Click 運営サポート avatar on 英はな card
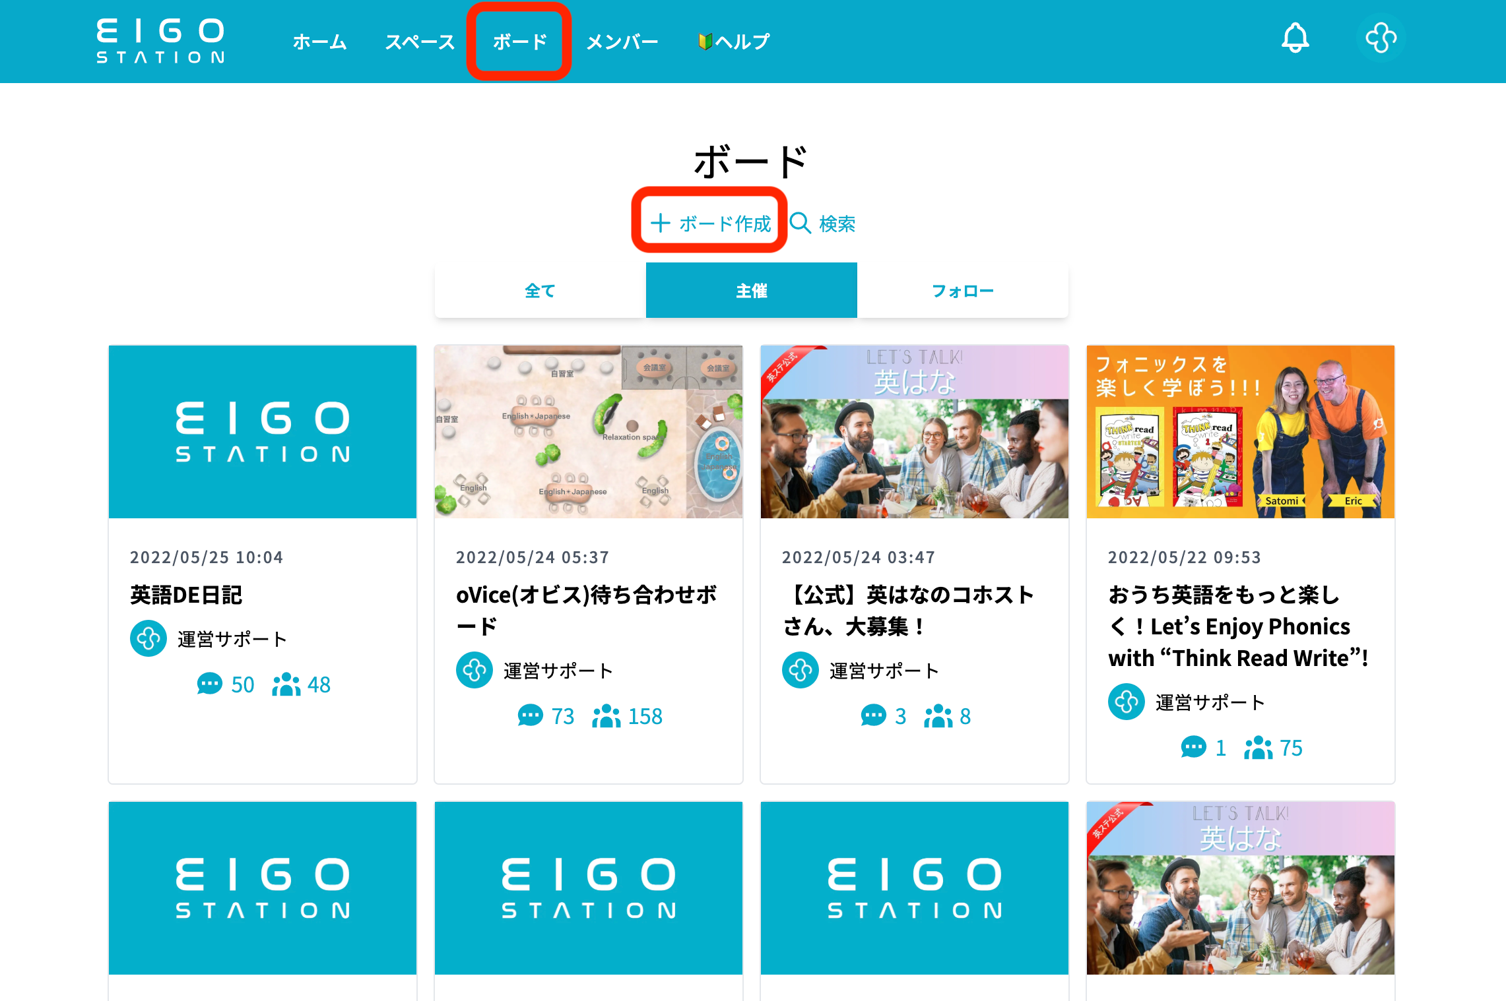 [x=800, y=670]
